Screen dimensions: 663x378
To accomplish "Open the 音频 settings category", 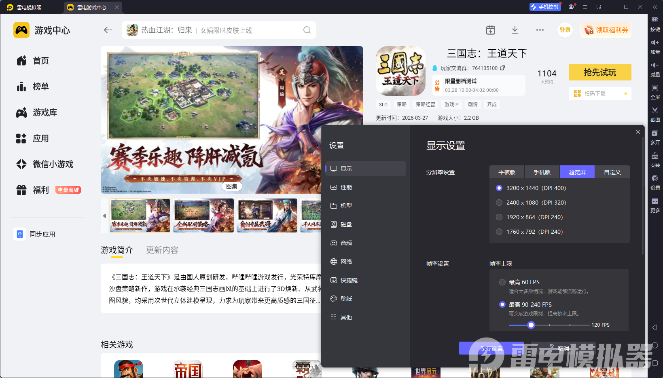I will click(366, 243).
